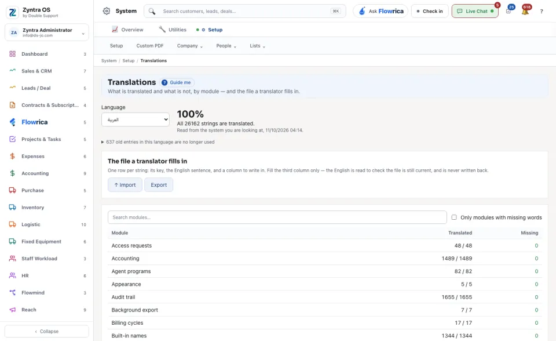Click the Check in button
Screen dimensions: 556x341
430,11
